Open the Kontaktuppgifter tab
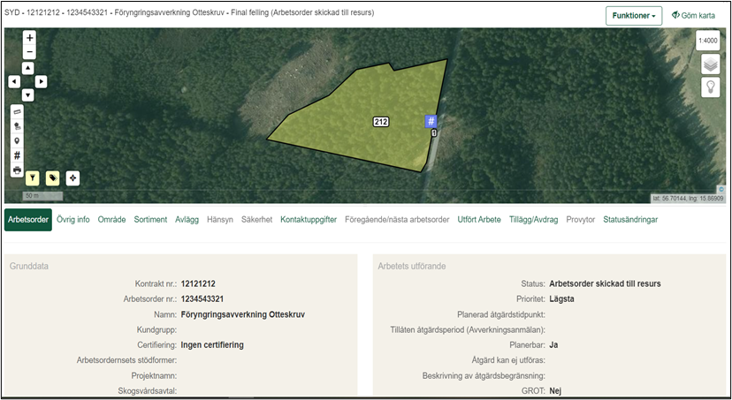 308,219
